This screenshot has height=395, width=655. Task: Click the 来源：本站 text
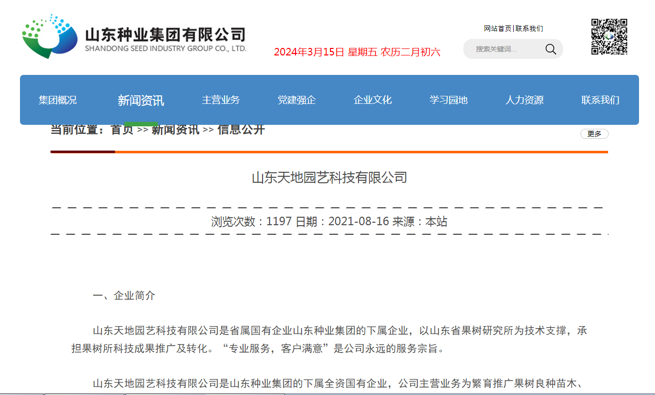[420, 221]
